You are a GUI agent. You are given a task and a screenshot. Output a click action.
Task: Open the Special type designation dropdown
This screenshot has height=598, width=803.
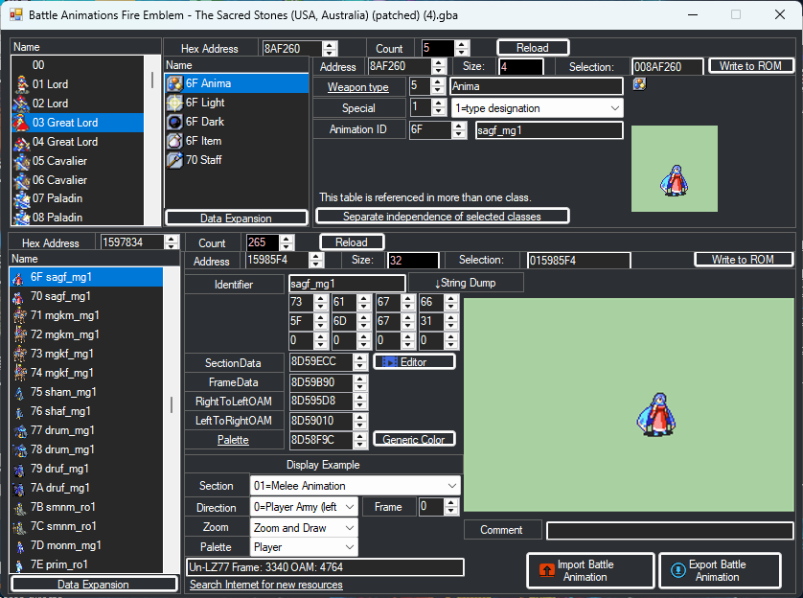tap(614, 108)
